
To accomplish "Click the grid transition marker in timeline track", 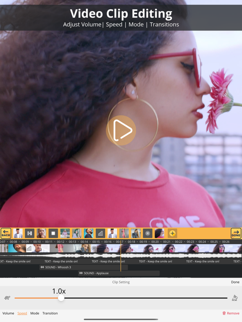I will point(94,248).
